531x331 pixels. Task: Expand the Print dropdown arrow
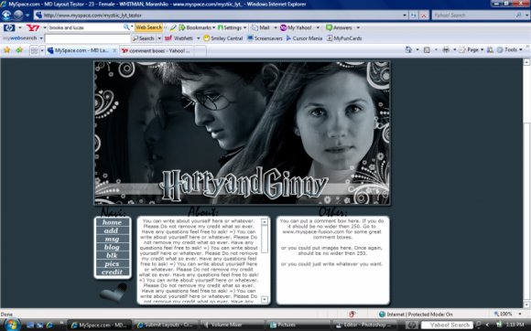tap(454, 50)
